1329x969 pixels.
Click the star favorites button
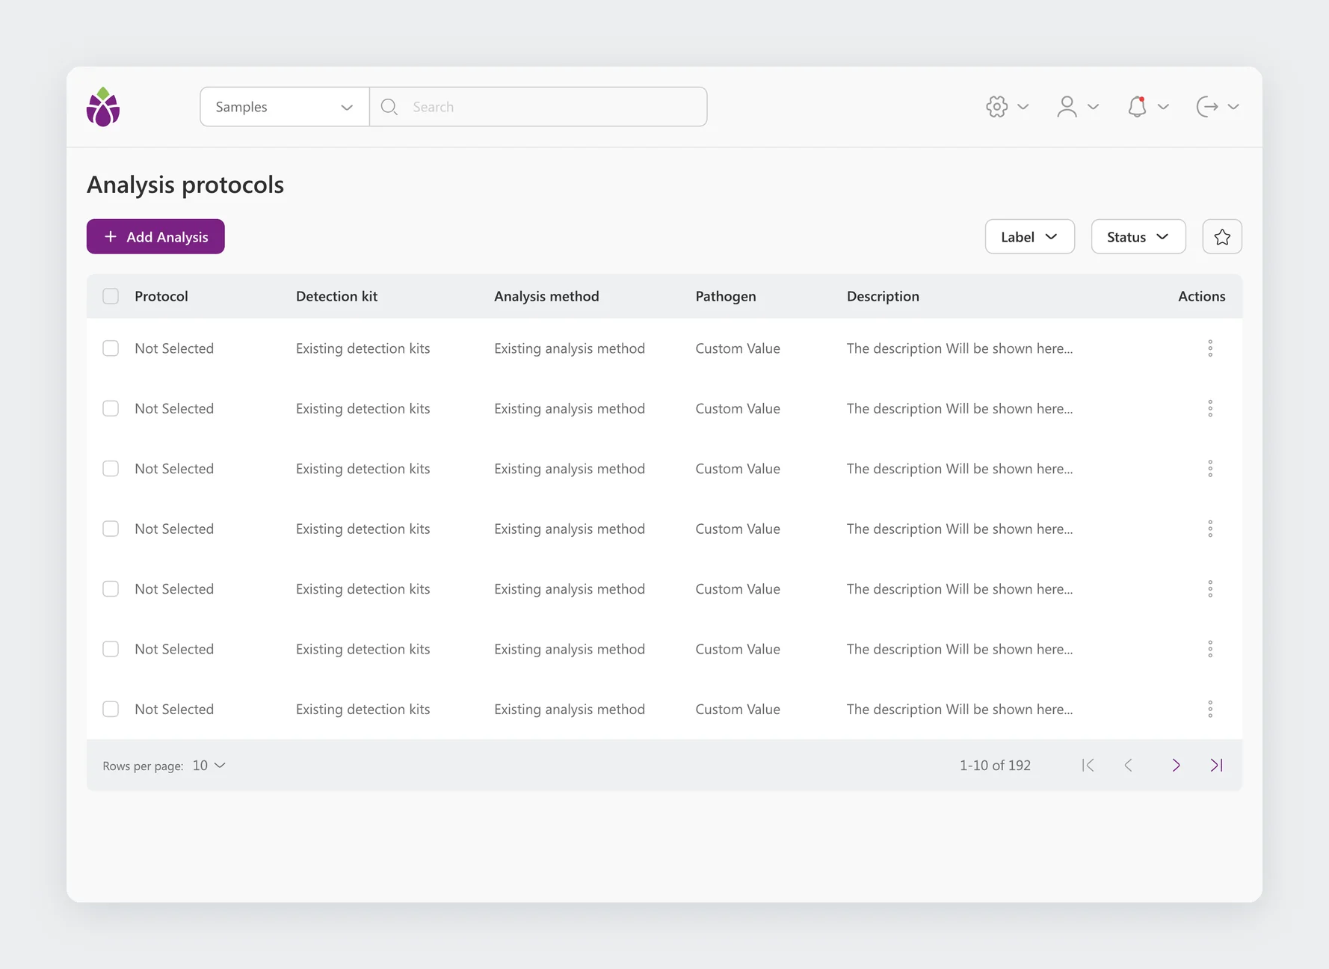[x=1222, y=237]
